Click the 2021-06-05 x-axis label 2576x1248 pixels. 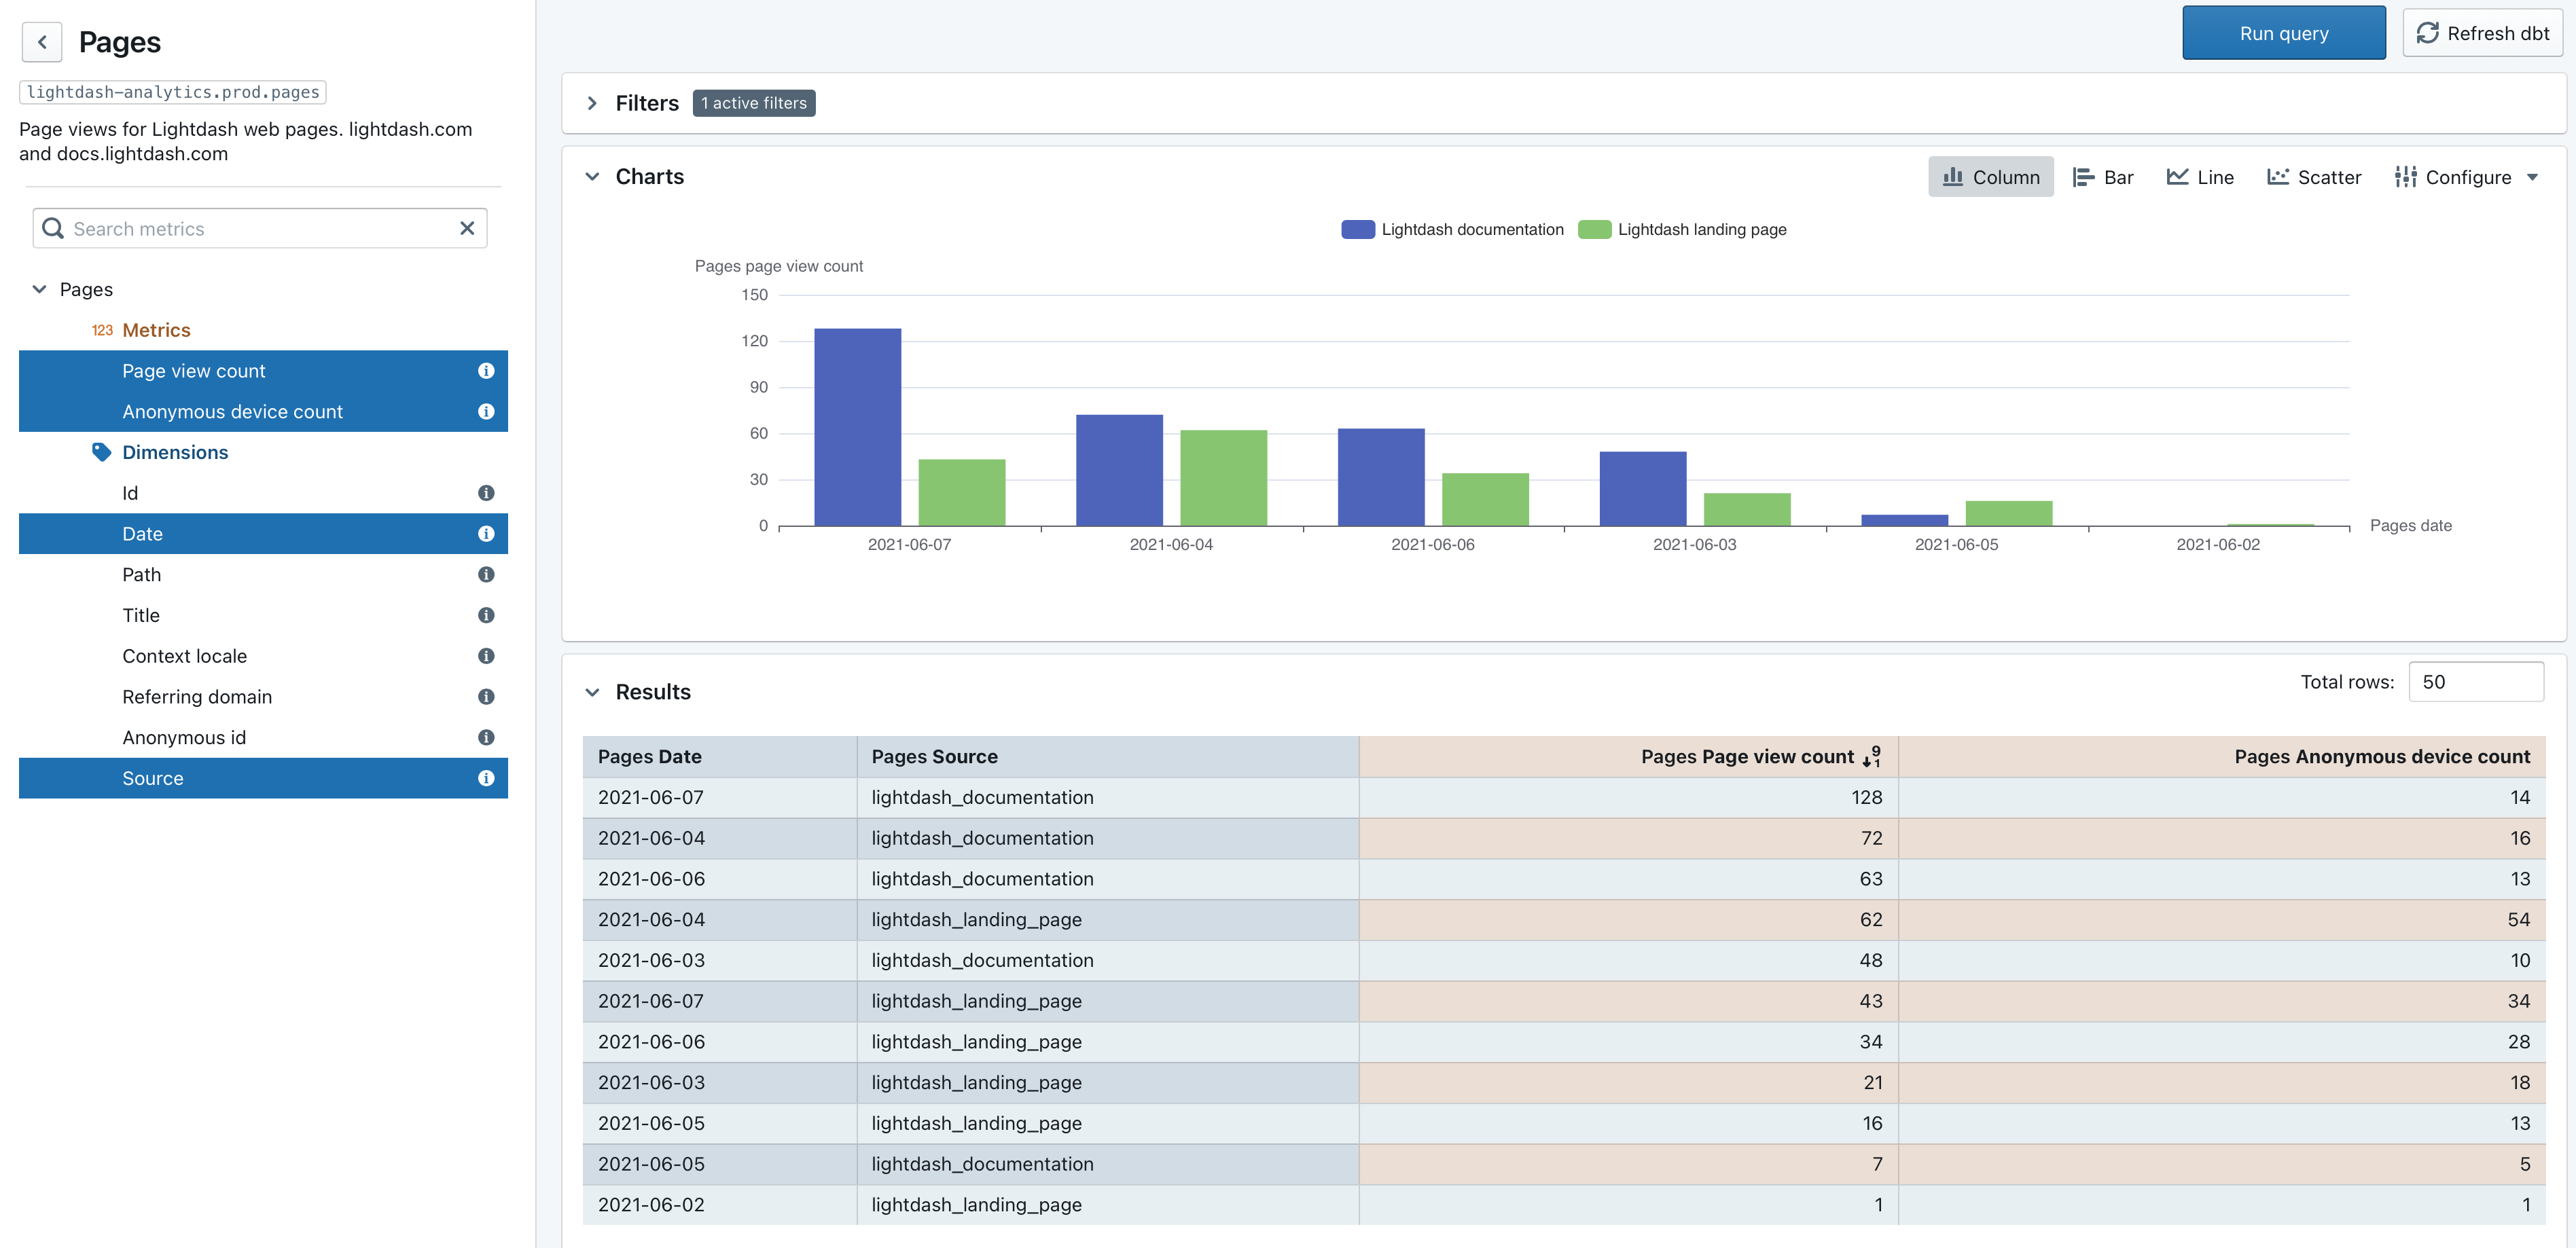click(x=1956, y=545)
